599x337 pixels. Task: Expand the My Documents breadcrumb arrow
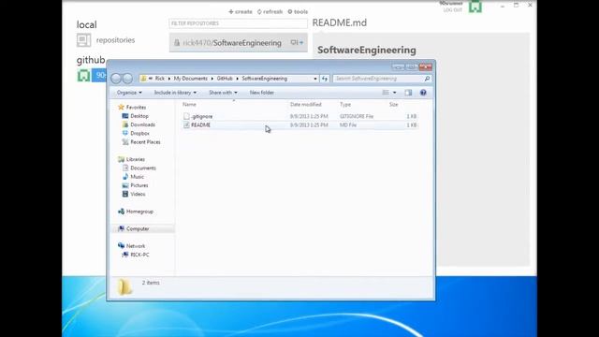pyautogui.click(x=212, y=79)
